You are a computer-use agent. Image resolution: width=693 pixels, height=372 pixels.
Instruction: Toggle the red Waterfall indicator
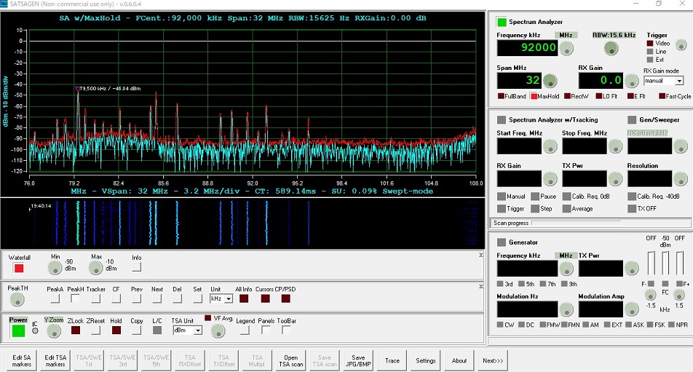(19, 268)
